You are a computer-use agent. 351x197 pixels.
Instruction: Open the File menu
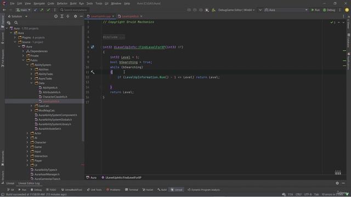pyautogui.click(x=12, y=3)
